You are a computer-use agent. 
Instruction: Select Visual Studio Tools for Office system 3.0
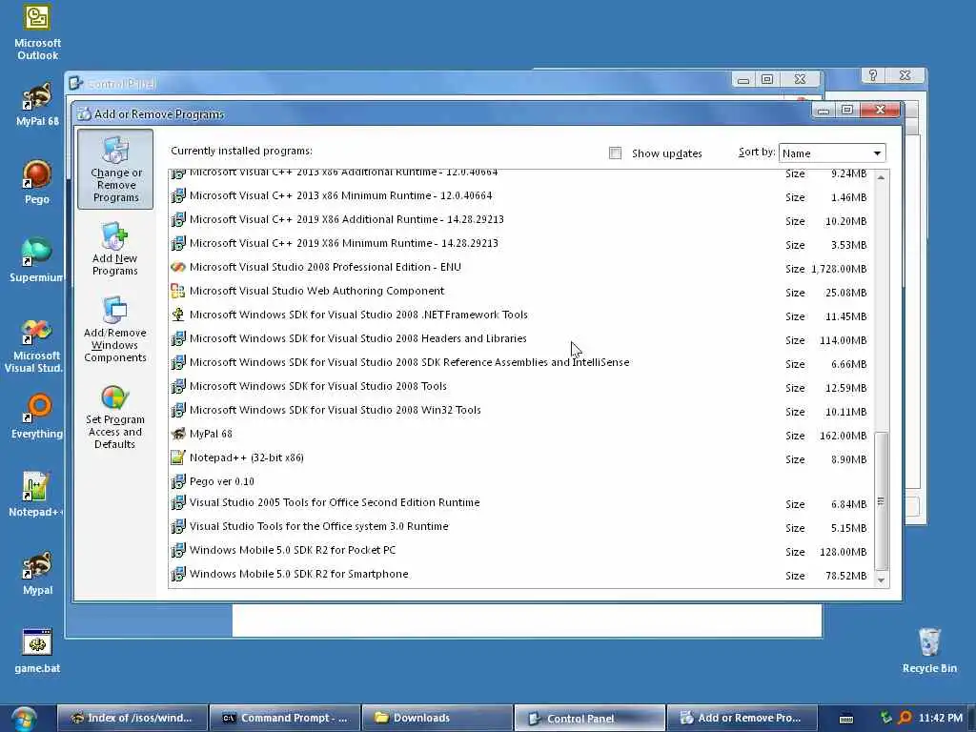click(519, 526)
